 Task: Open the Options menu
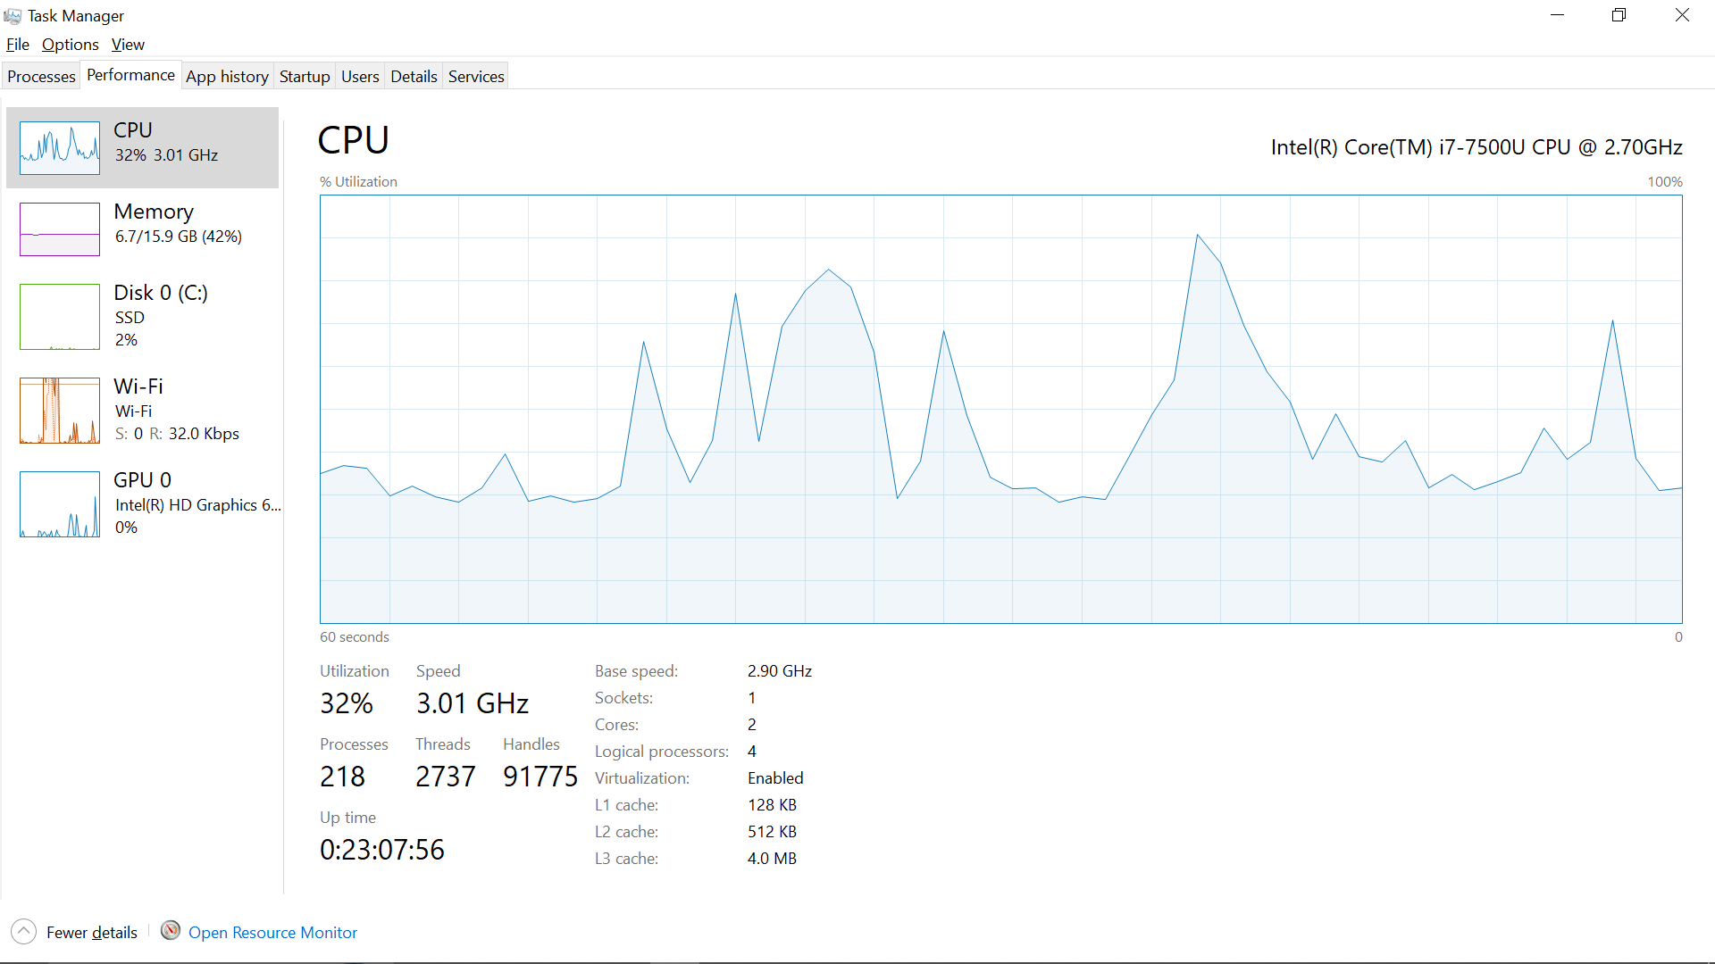[70, 45]
